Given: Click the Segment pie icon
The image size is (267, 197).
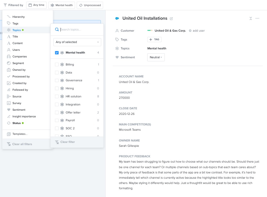Looking at the screenshot, I should pos(9,63).
